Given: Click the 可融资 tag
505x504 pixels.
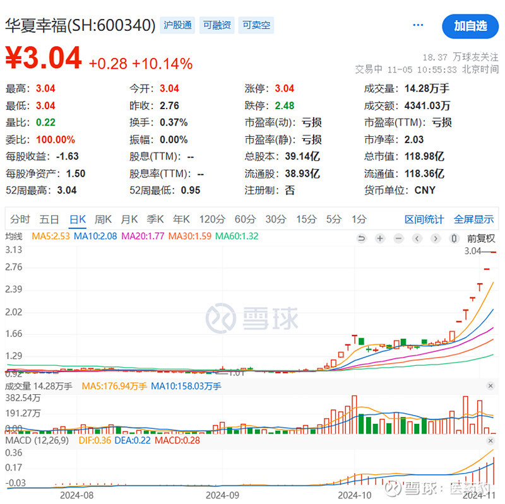Looking at the screenshot, I should click(x=217, y=25).
